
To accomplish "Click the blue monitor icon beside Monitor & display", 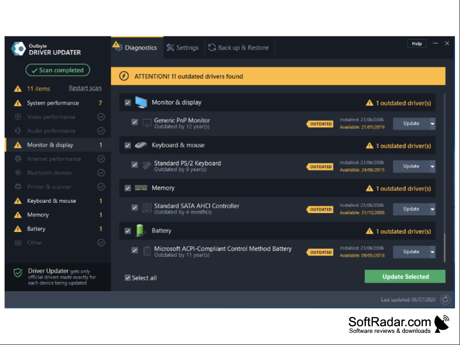I will (141, 102).
